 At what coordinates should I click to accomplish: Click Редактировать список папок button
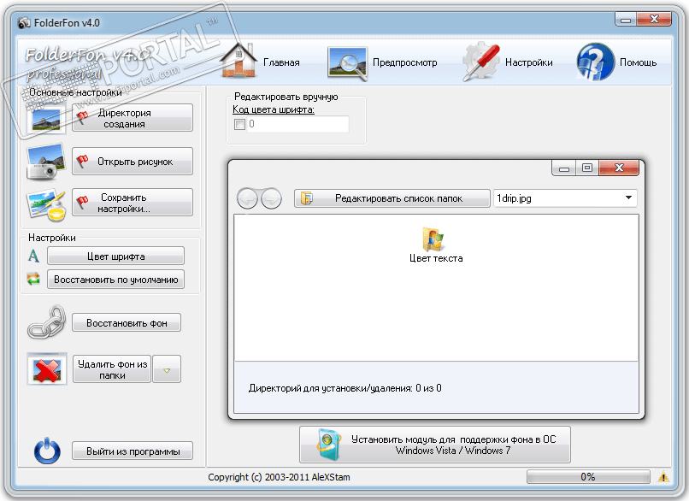[392, 198]
